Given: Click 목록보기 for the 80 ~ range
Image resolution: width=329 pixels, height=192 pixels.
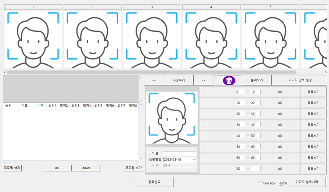Looking at the screenshot, I should tap(313, 169).
